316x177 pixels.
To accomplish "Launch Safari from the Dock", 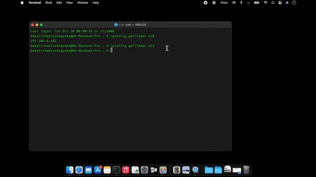I will point(79,170).
